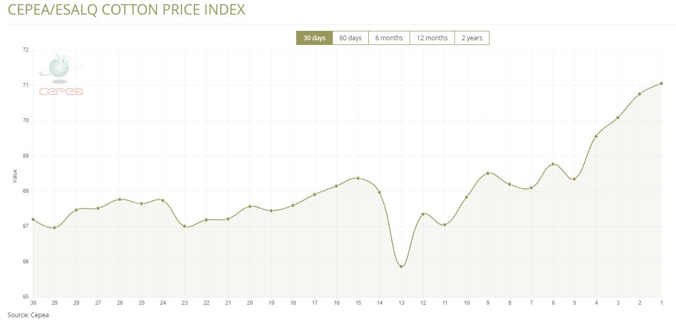Image resolution: width=676 pixels, height=323 pixels.
Task: Click the day 20 data point
Action: coord(250,206)
